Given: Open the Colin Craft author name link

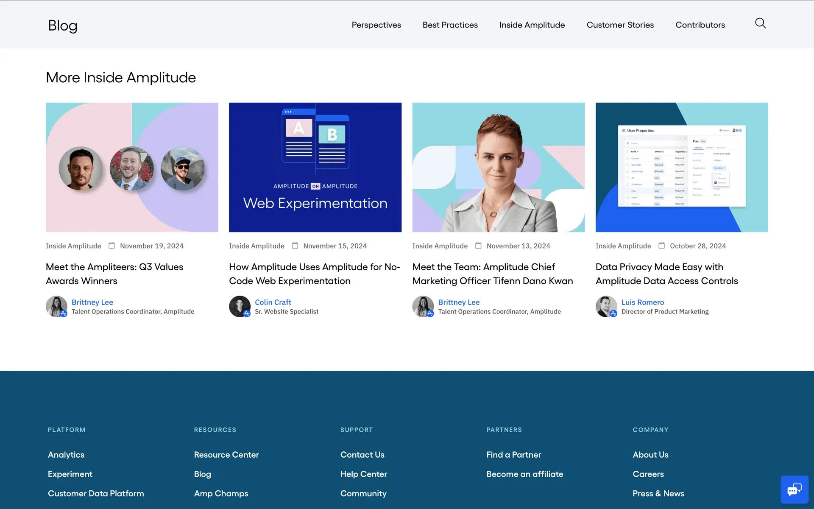Looking at the screenshot, I should point(273,302).
